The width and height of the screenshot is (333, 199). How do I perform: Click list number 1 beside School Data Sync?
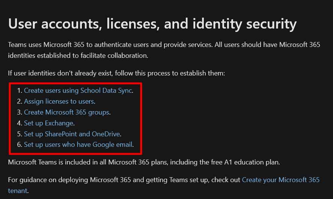20,90
